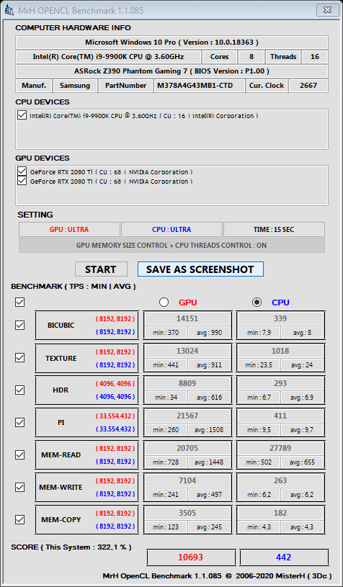Click the TEXTURE GPU min : 441 cell
Image resolution: width=343 pixels, height=587 pixels.
[166, 365]
